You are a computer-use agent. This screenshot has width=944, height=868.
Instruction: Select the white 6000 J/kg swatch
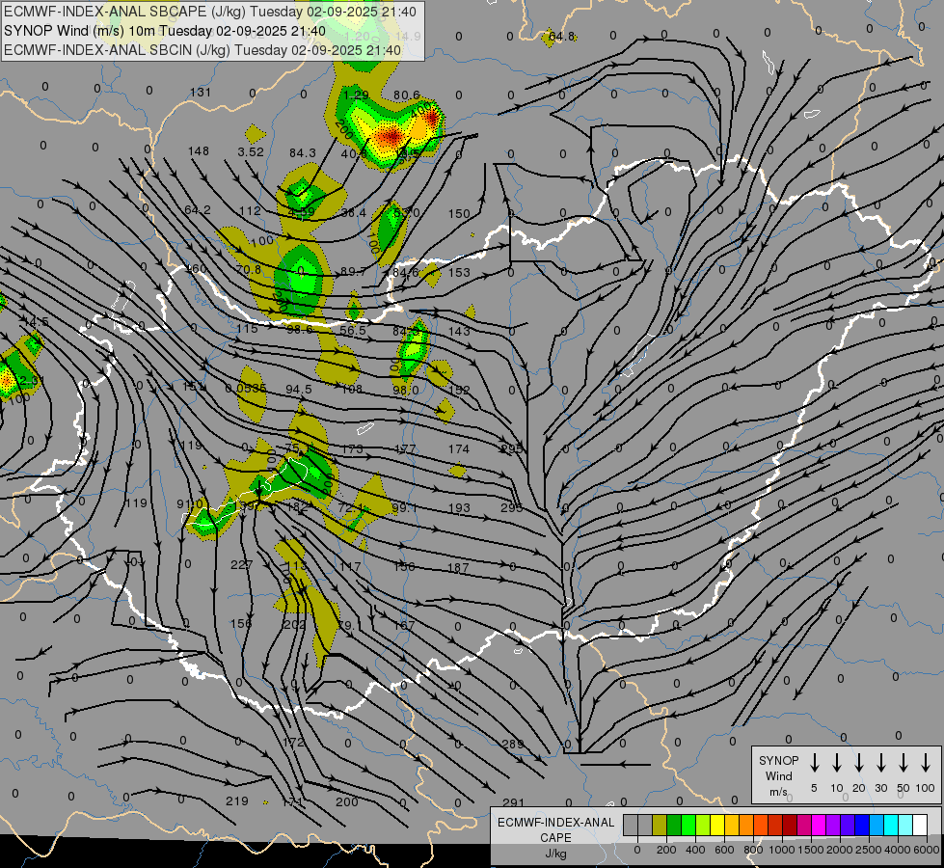pyautogui.click(x=921, y=825)
